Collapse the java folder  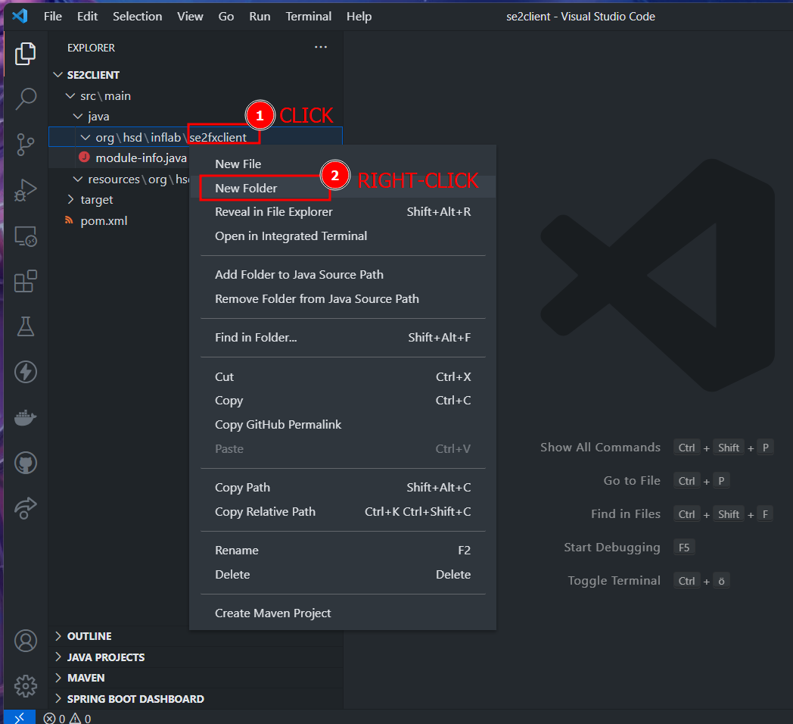(78, 117)
